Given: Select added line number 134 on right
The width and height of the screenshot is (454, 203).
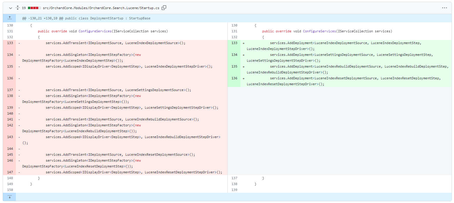Looking at the screenshot, I should coord(234,55).
